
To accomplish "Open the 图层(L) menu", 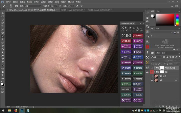I will (30, 2).
